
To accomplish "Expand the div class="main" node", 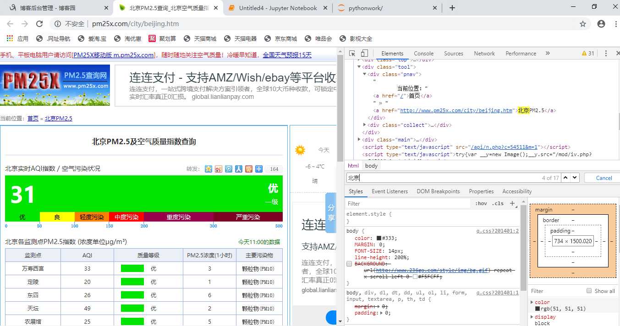I will (359, 140).
